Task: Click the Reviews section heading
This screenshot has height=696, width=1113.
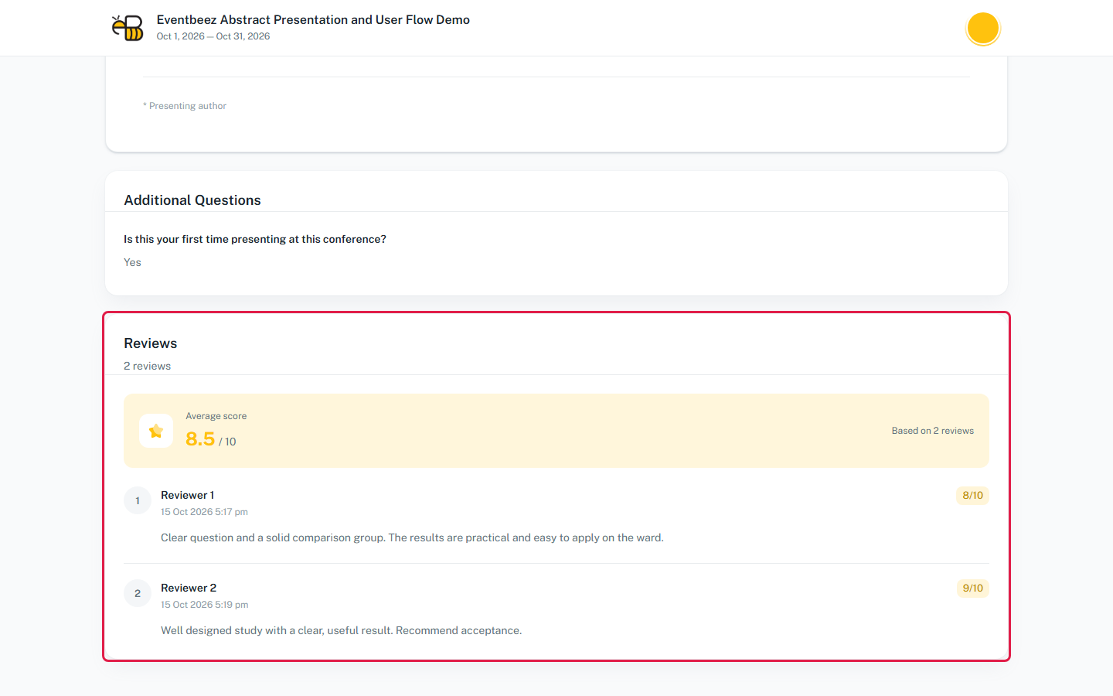Action: pyautogui.click(x=151, y=343)
